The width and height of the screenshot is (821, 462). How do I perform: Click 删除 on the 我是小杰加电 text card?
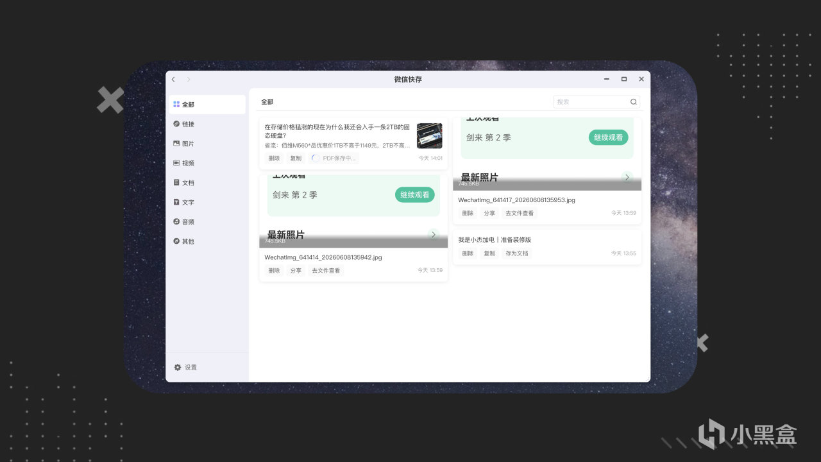click(x=468, y=253)
